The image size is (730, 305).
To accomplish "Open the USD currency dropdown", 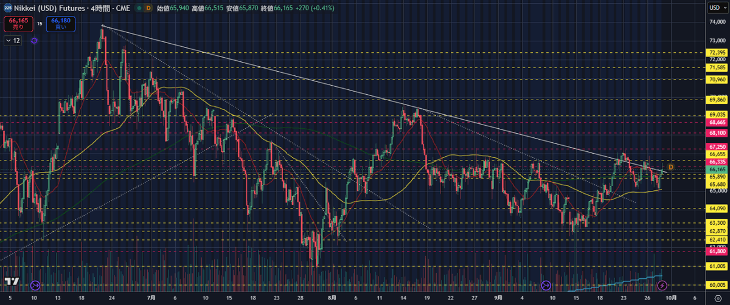I will [717, 8].
